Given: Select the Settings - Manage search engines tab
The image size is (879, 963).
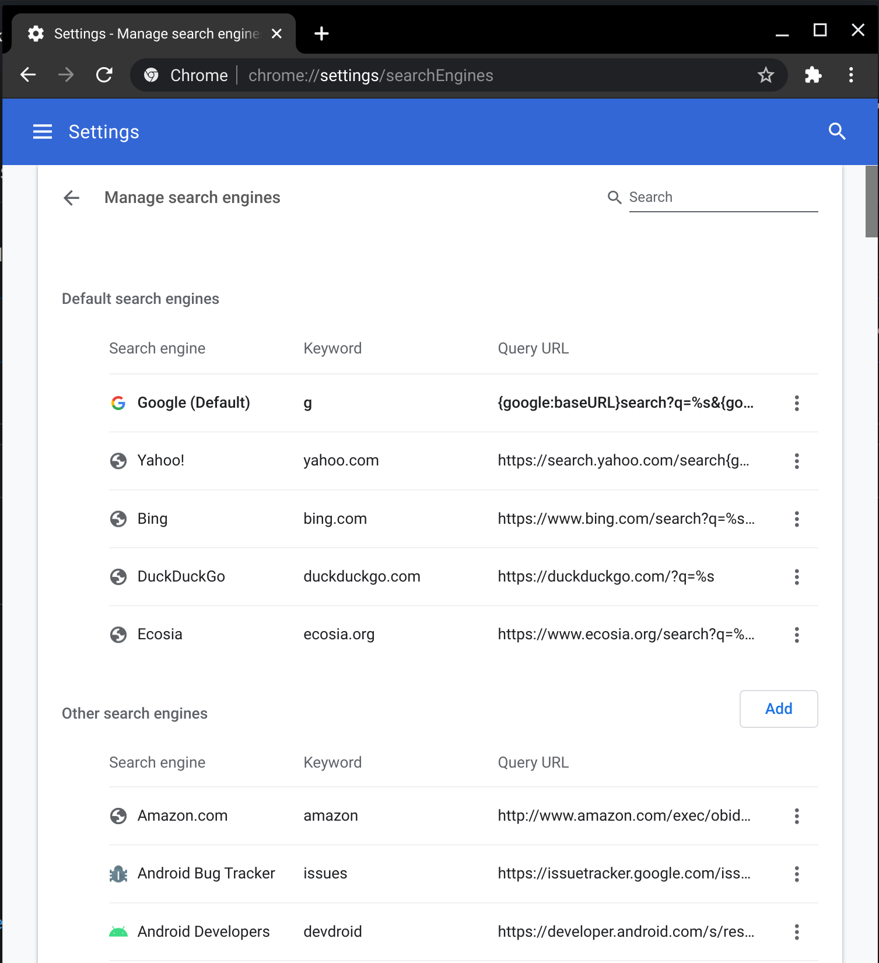Looking at the screenshot, I should tap(155, 34).
